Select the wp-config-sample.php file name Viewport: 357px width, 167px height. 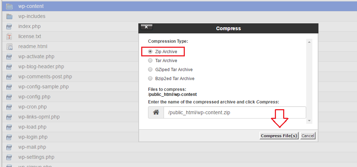pyautogui.click(x=44, y=87)
